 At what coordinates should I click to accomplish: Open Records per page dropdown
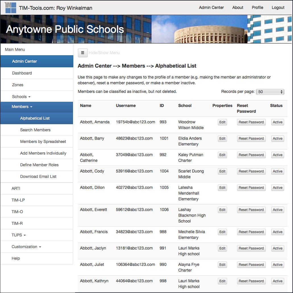[x=270, y=92]
